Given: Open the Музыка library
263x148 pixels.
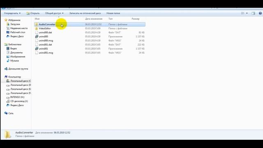Looking at the screenshot, I should [x=14, y=60].
